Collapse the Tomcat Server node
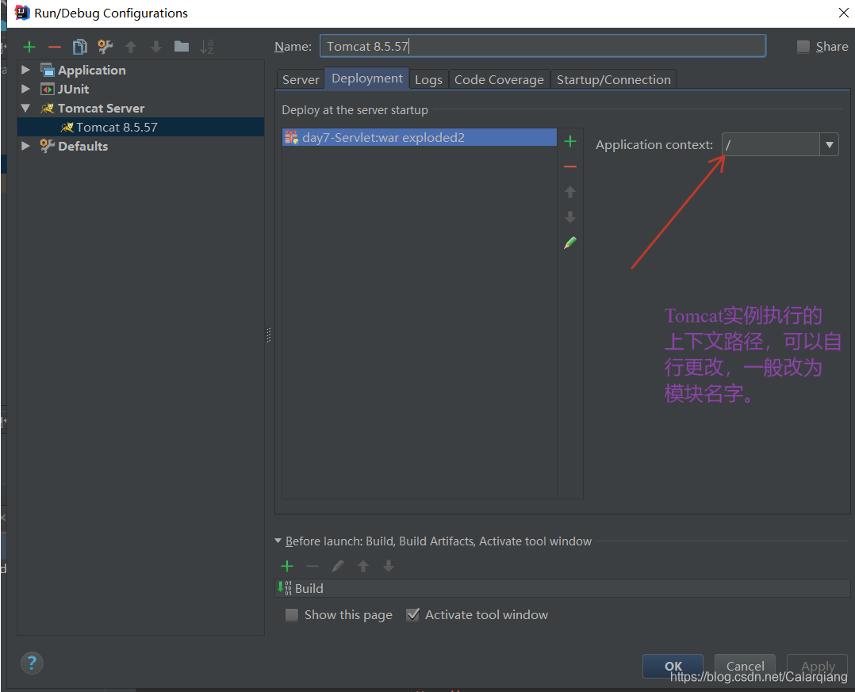This screenshot has width=855, height=692. [25, 108]
